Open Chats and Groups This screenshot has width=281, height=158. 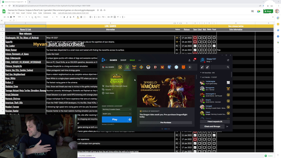(x=212, y=126)
